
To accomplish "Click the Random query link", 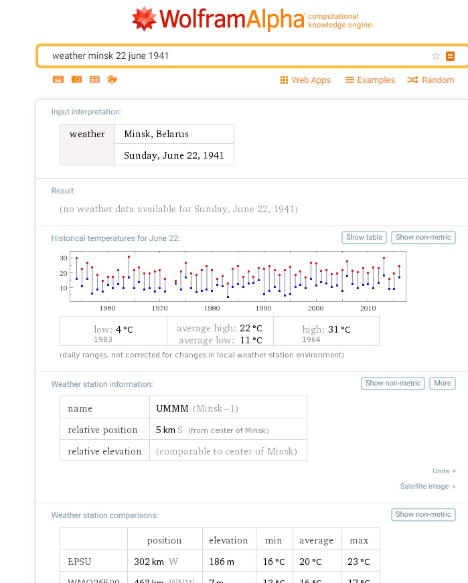I will click(431, 80).
